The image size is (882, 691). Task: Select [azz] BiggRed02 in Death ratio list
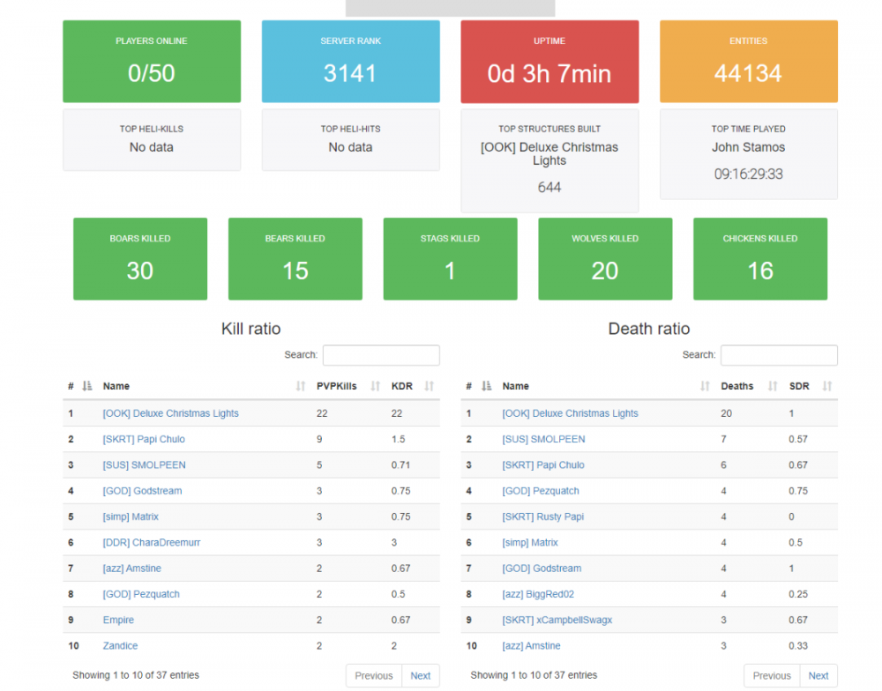pyautogui.click(x=538, y=594)
